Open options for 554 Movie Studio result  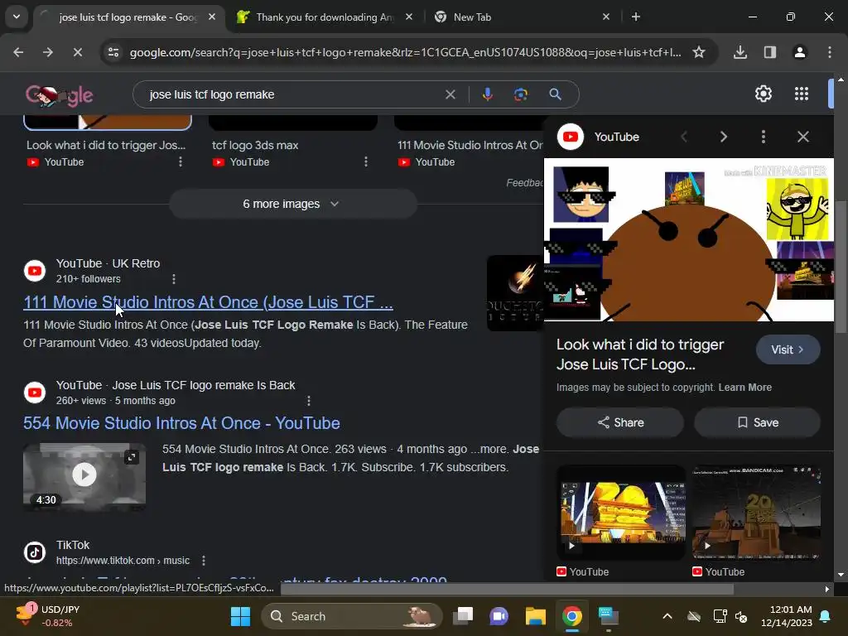(308, 401)
